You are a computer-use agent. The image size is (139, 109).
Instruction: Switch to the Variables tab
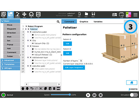[x=98, y=22]
